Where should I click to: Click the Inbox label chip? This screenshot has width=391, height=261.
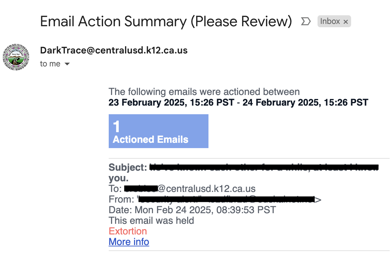[334, 21]
